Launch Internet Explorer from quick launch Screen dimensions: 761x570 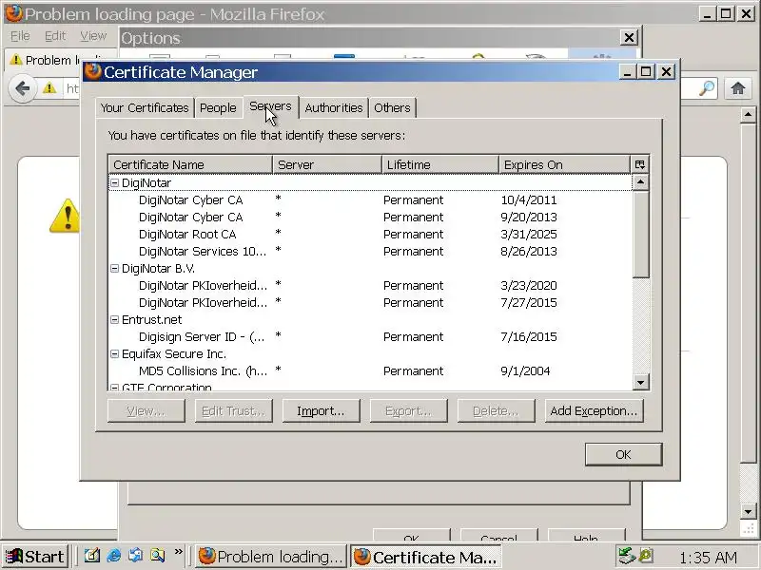[113, 555]
